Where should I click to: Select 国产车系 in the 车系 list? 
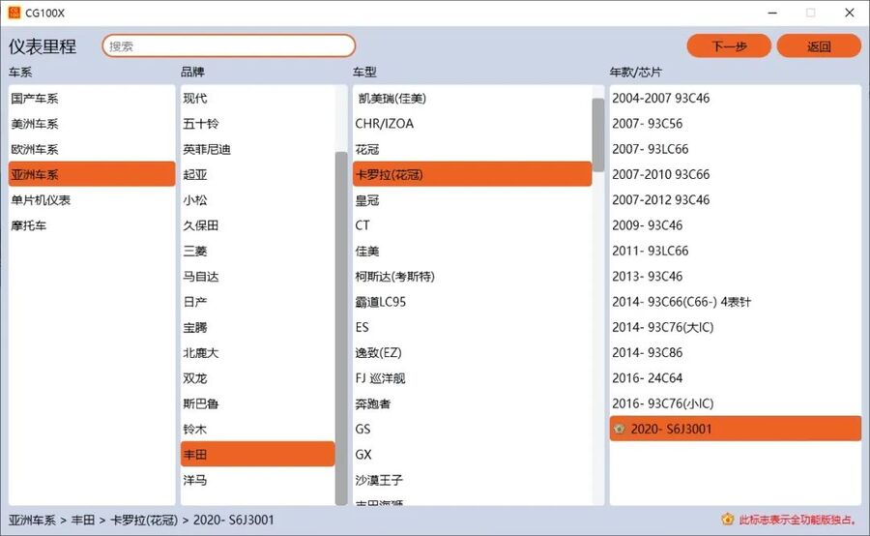(x=92, y=99)
